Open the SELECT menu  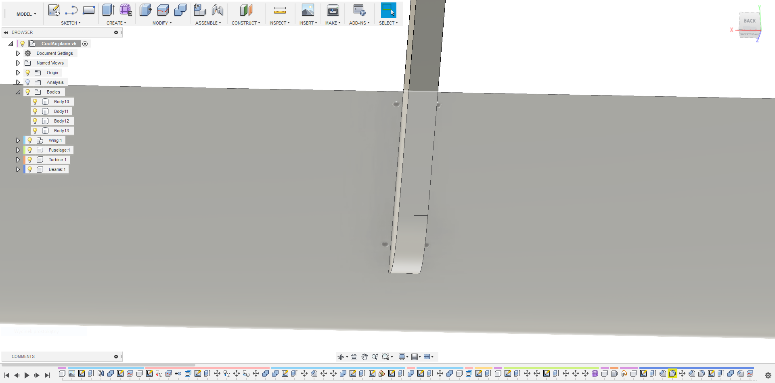click(x=388, y=23)
